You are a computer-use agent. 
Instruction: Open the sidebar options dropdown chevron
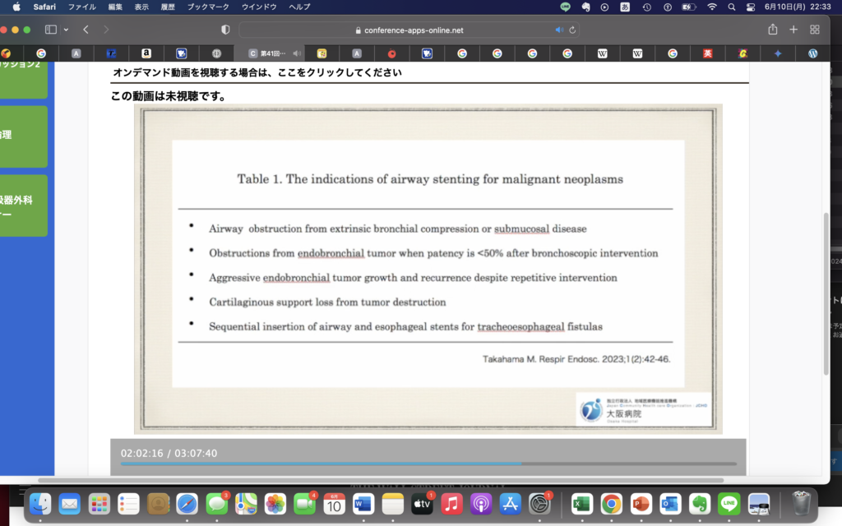[x=65, y=30]
